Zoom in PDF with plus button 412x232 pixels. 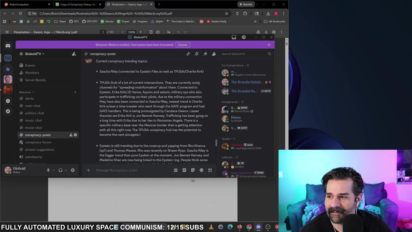(x=140, y=32)
